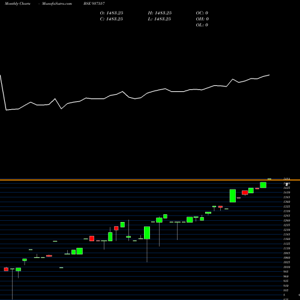Click the right end of white line chart

point(269,75)
